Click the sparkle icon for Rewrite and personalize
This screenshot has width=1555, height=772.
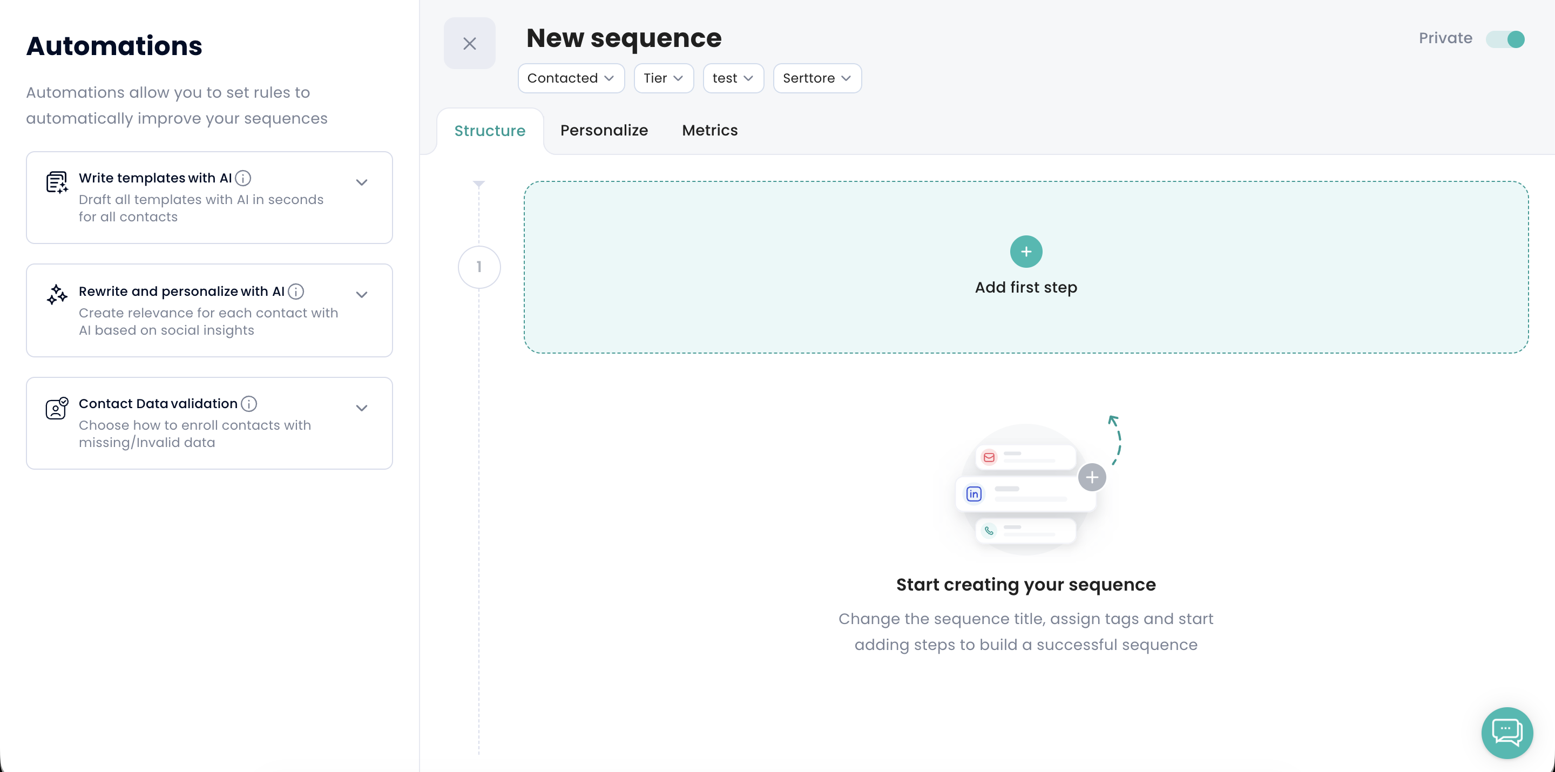click(x=57, y=295)
